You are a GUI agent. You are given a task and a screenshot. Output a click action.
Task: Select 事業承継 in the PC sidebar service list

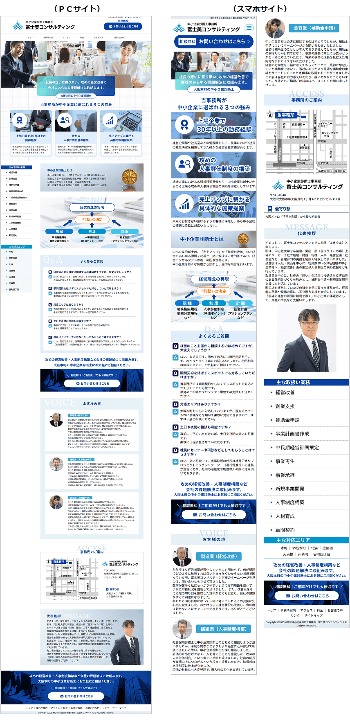[x=13, y=210]
